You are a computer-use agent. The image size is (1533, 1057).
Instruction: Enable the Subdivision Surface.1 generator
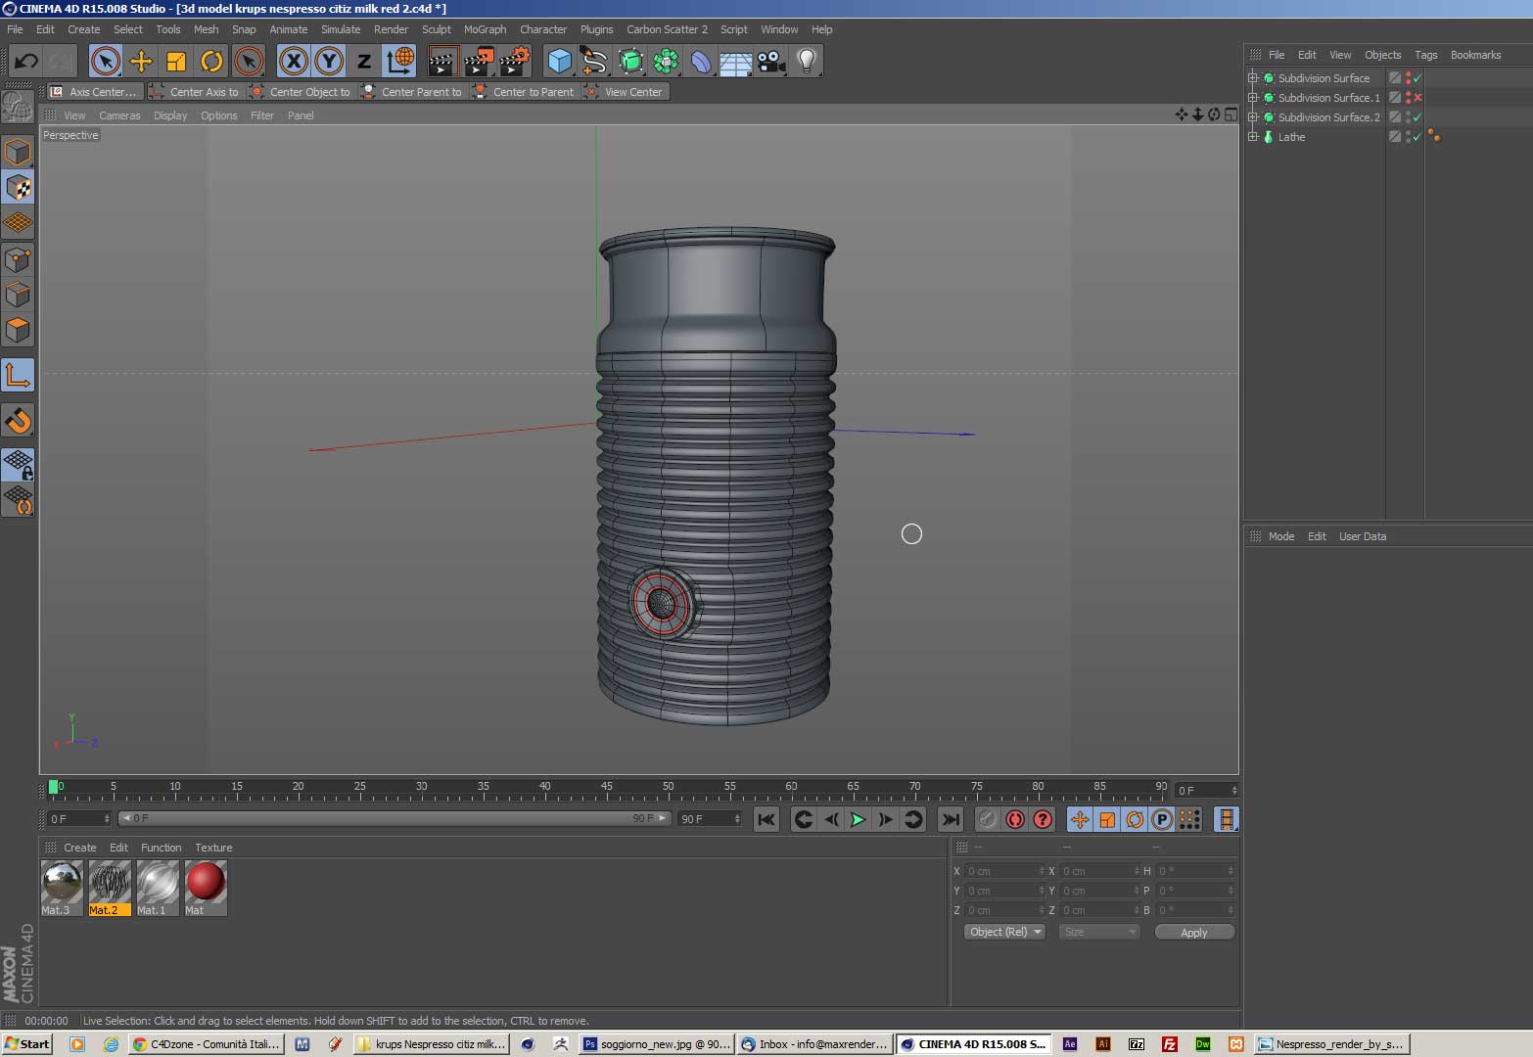(1417, 98)
